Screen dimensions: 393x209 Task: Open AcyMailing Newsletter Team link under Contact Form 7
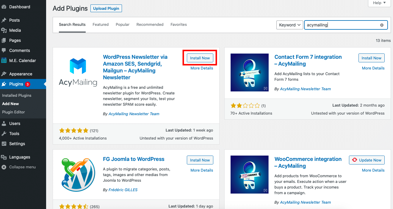305,89
